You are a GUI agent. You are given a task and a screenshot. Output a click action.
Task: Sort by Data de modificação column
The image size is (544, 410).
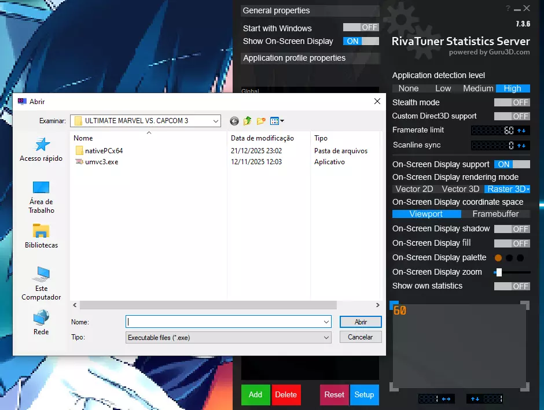click(269, 138)
